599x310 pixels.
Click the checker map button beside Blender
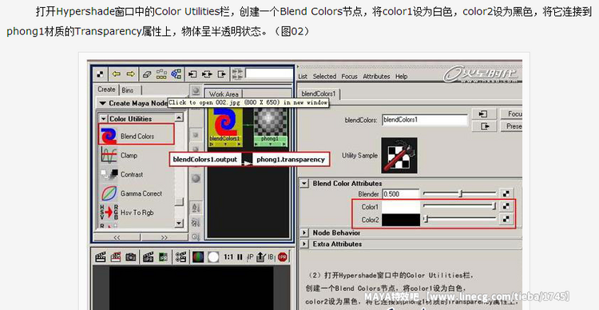tap(506, 194)
